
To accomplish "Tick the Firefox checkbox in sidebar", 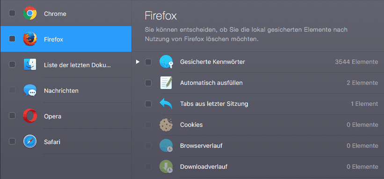I will (12, 39).
